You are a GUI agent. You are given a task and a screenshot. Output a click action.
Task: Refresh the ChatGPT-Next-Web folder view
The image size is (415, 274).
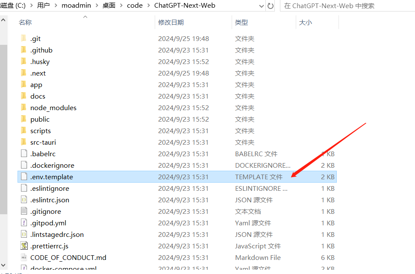coord(271,6)
